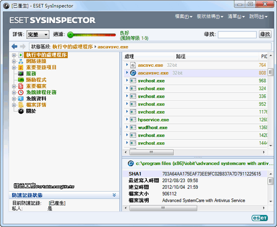277x227 pixels.
Task: Open the 說明 (H) menu
Action: 258,17
